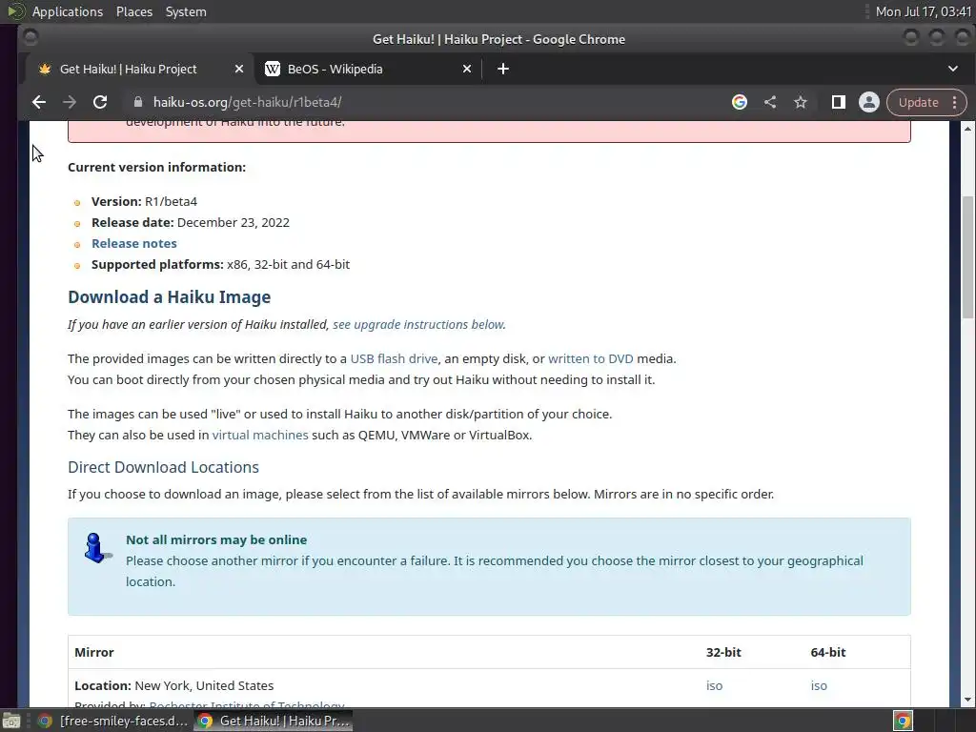
Task: Go back to the previous page
Action: coord(38,102)
